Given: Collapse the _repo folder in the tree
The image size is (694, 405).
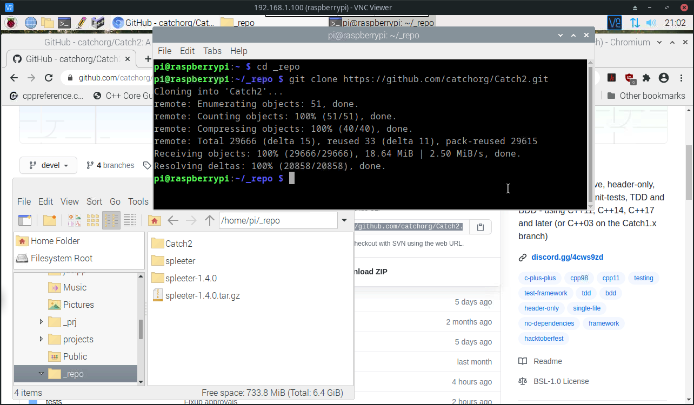Looking at the screenshot, I should coord(41,374).
